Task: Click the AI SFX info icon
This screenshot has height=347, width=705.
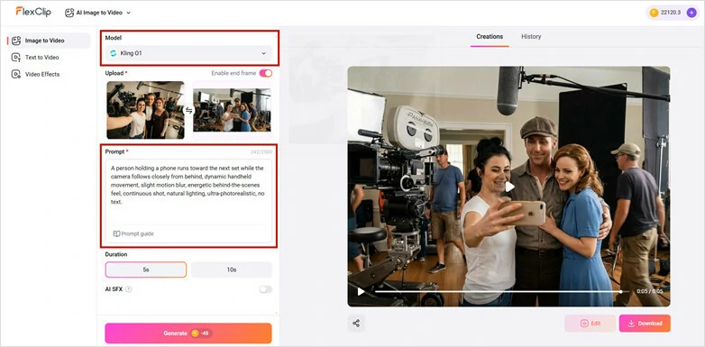Action: 129,289
